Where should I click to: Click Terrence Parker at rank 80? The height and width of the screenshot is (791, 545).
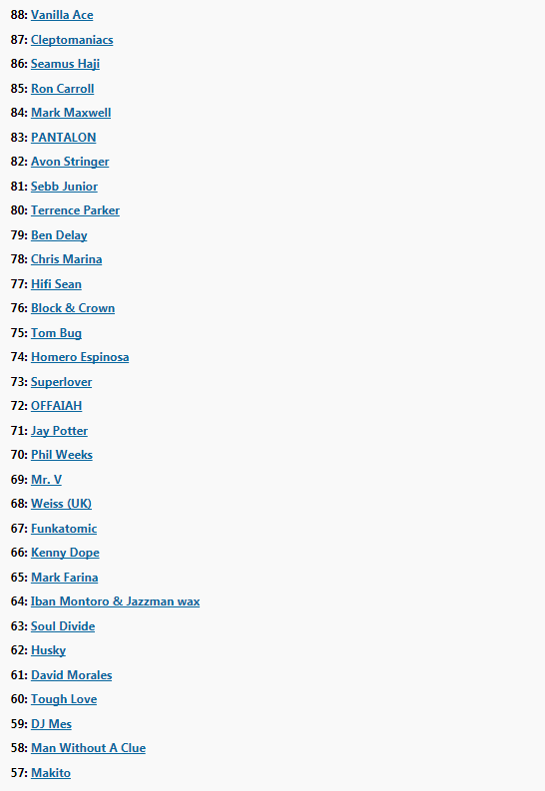coord(75,210)
